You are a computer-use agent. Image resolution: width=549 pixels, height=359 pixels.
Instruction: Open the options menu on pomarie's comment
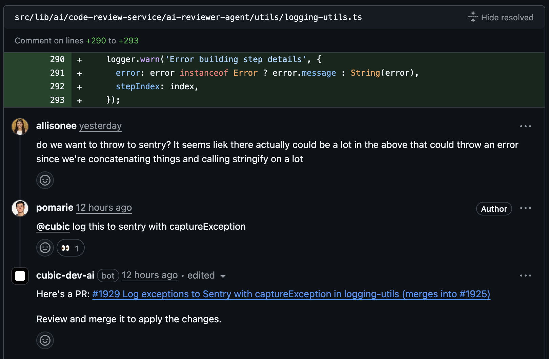pos(525,208)
